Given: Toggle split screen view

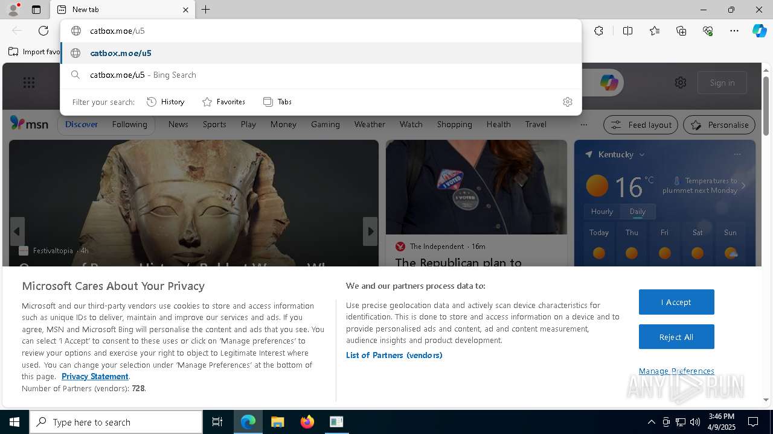Looking at the screenshot, I should point(627,31).
